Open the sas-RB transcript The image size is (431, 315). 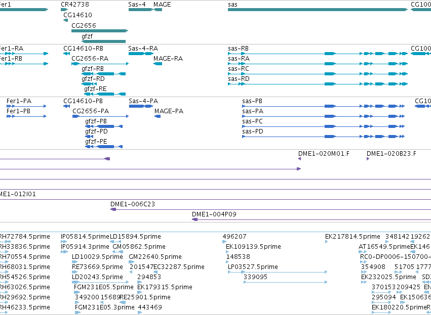point(318,54)
